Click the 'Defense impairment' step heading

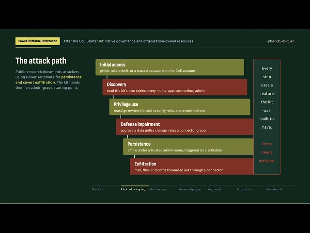[x=140, y=124]
